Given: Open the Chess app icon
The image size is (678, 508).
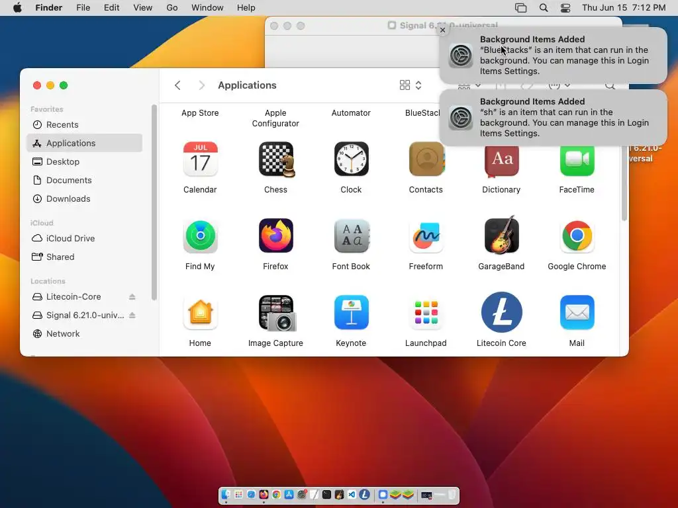Looking at the screenshot, I should [276, 159].
